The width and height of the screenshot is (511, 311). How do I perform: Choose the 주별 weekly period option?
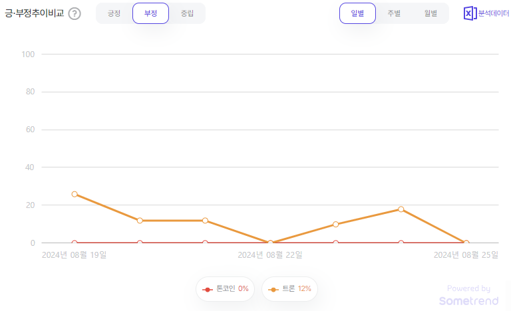coord(394,13)
